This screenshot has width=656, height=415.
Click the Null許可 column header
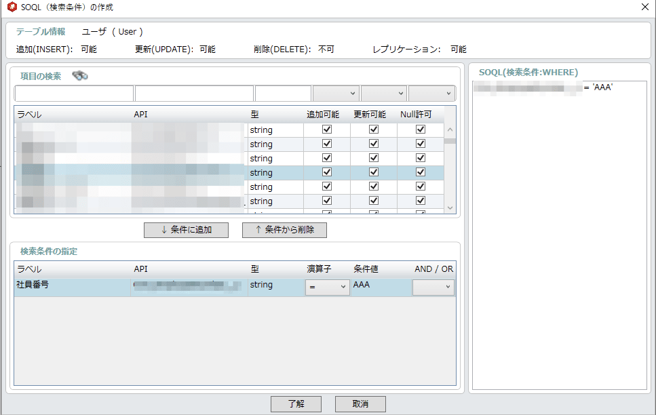tap(416, 114)
